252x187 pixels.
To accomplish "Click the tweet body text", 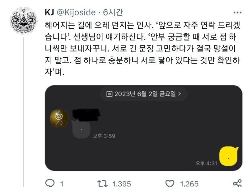I will tap(142, 49).
